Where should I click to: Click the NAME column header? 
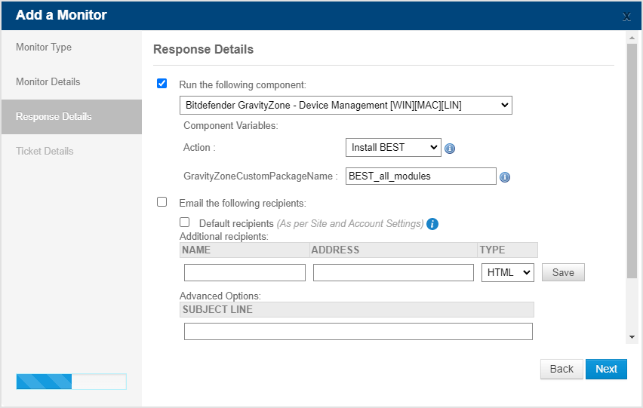tap(245, 250)
